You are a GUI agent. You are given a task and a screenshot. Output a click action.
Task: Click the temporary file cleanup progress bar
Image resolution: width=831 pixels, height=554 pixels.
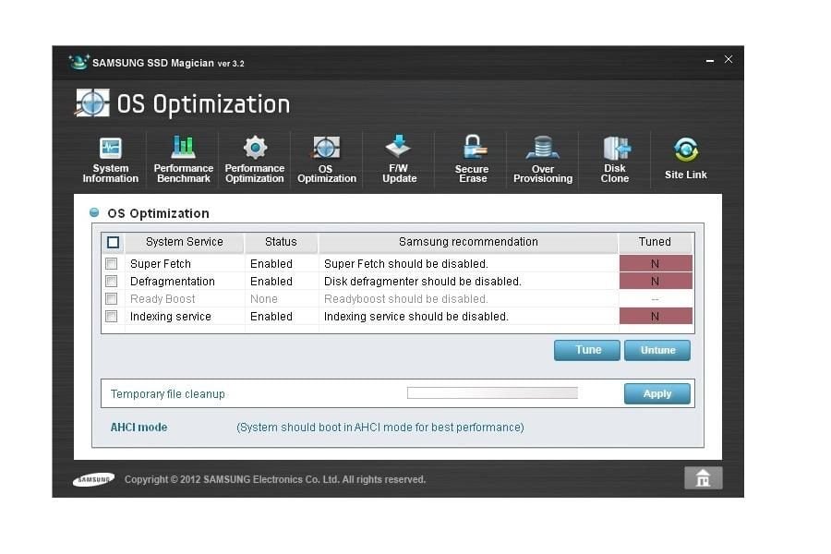(492, 393)
